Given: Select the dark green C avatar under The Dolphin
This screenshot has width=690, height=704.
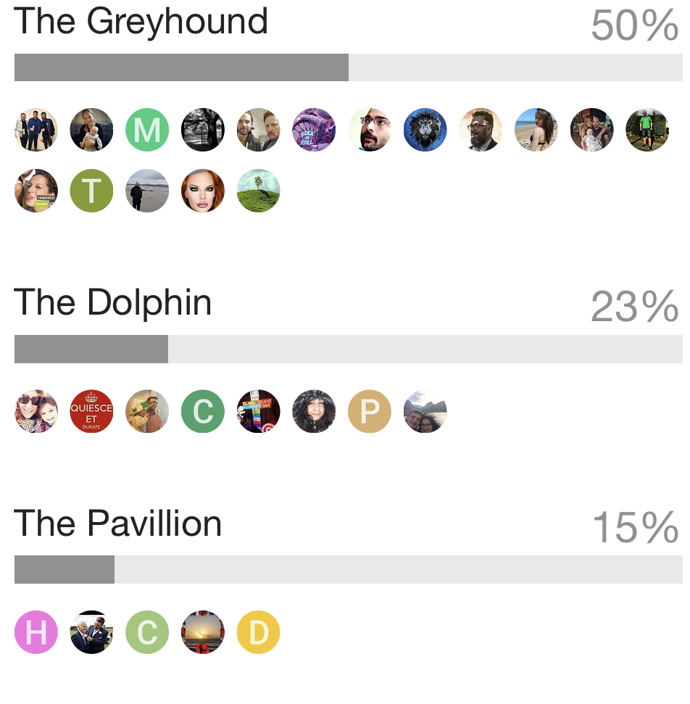Looking at the screenshot, I should pyautogui.click(x=203, y=411).
